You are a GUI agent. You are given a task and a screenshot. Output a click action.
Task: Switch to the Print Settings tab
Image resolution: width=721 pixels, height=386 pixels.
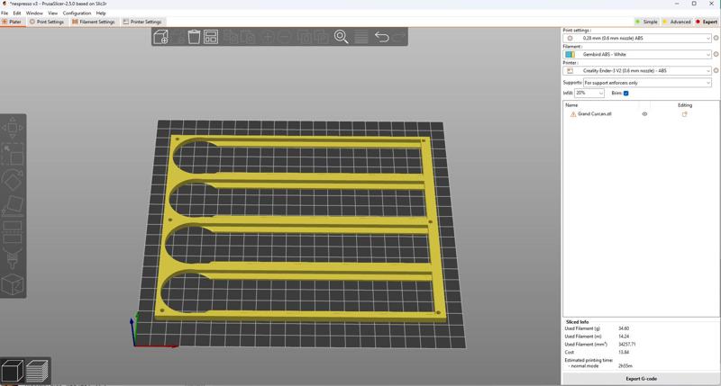[47, 22]
